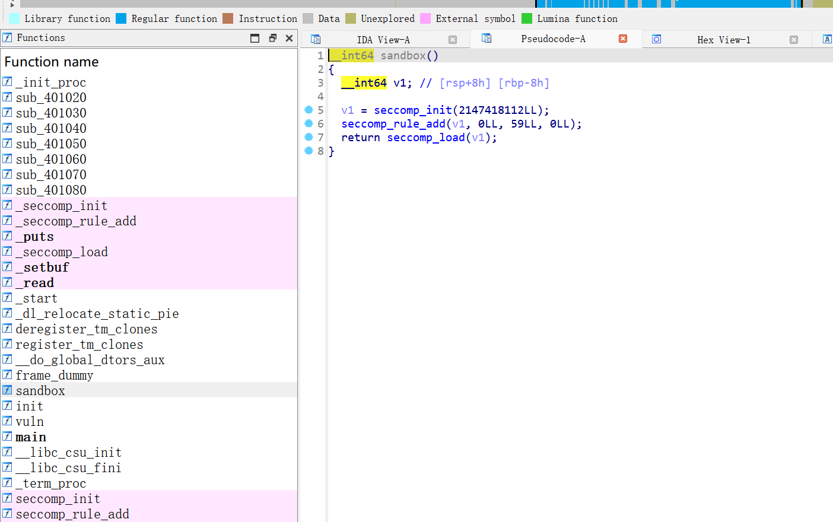
Task: Click the return keyword on line 7
Action: (x=361, y=137)
